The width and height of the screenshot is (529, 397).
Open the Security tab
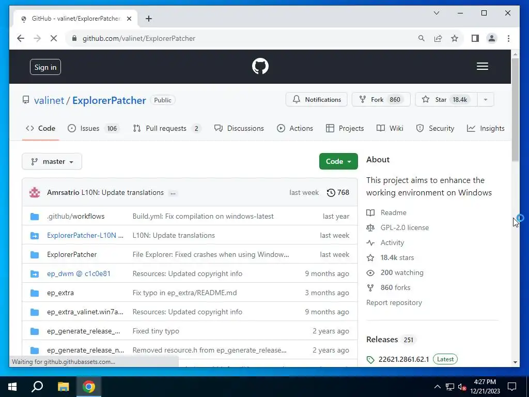coord(435,128)
